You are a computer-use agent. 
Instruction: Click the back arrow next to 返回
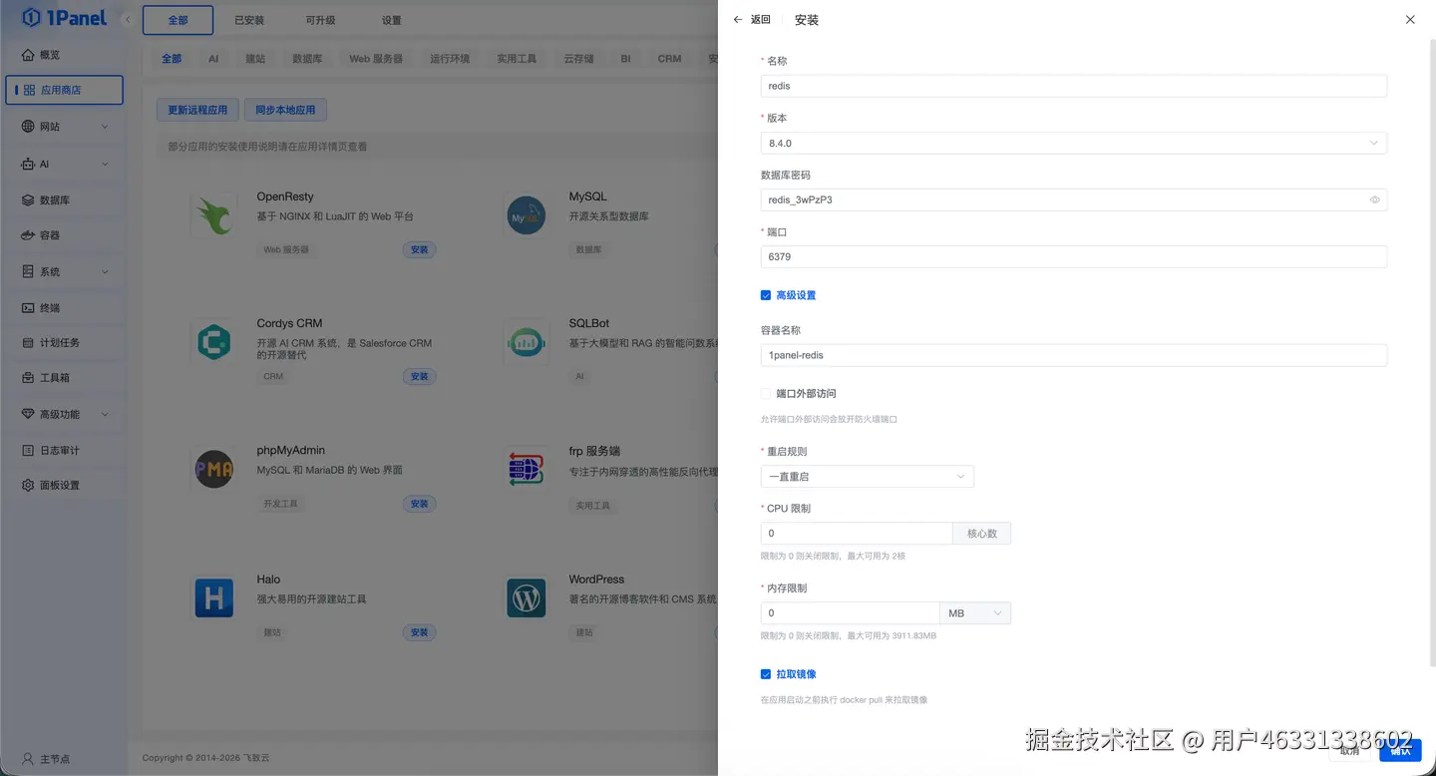pyautogui.click(x=738, y=20)
